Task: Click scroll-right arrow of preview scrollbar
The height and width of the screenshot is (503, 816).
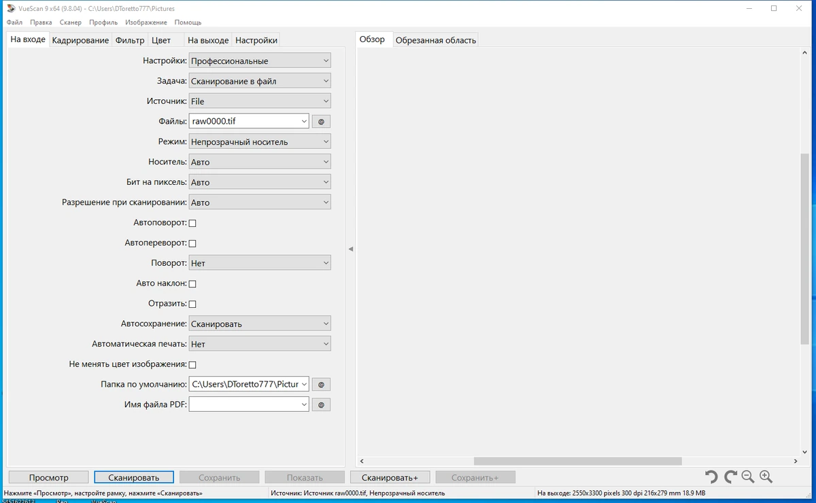Action: 794,461
